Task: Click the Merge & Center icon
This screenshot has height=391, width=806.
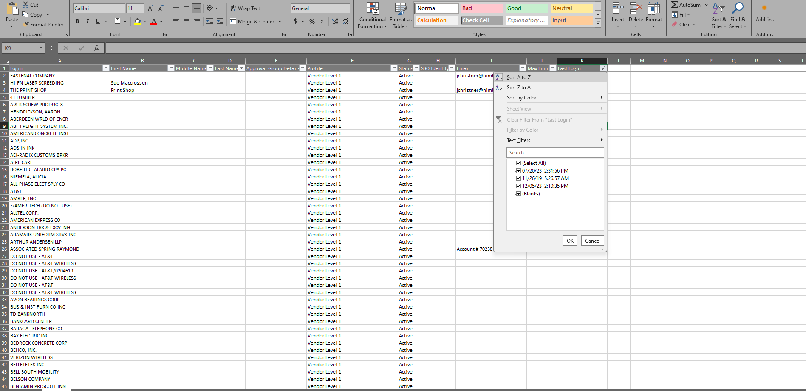Action: point(233,21)
